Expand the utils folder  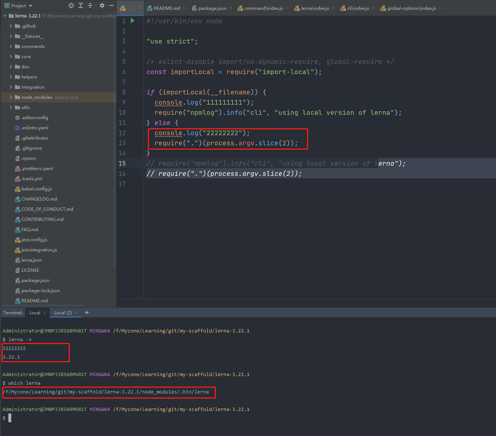(x=11, y=107)
